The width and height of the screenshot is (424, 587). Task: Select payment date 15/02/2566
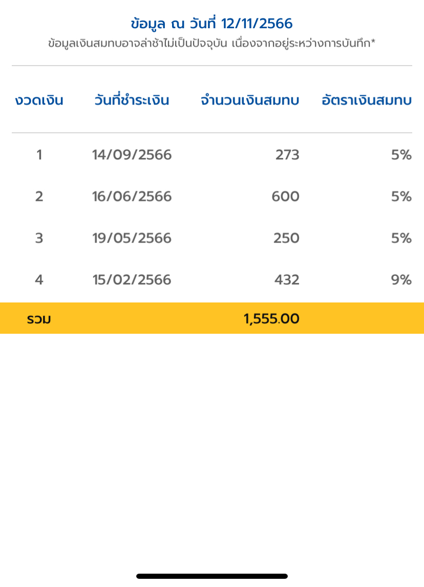pyautogui.click(x=132, y=280)
